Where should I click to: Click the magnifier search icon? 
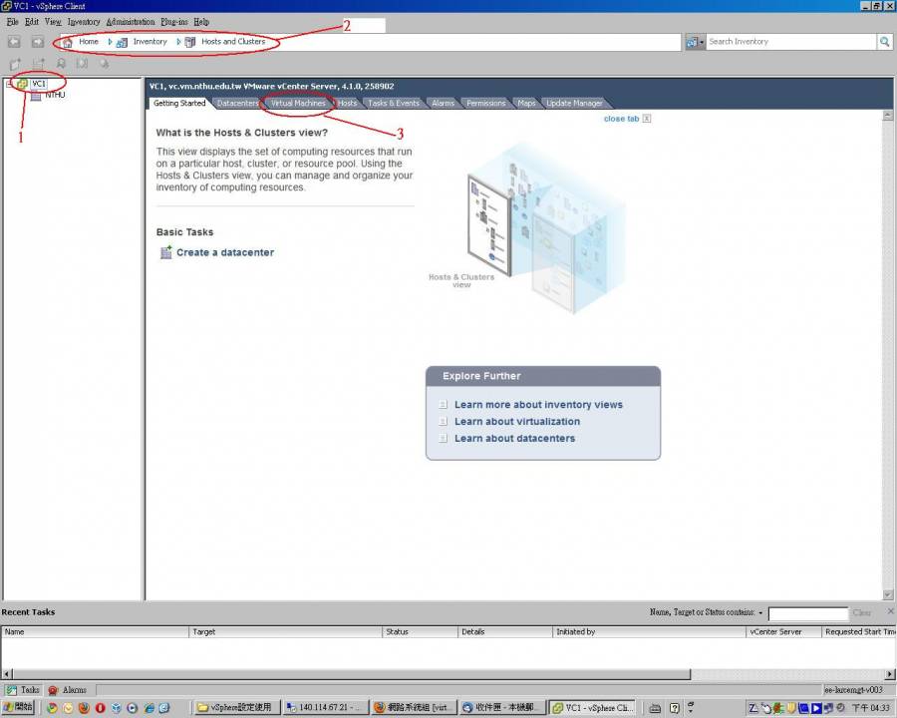[884, 42]
